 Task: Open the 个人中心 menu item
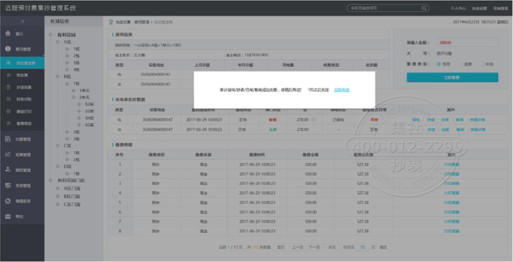[x=458, y=9]
